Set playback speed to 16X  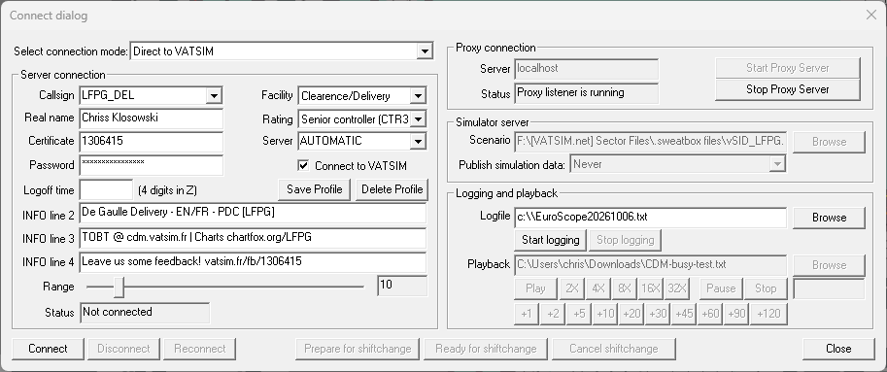pos(651,288)
